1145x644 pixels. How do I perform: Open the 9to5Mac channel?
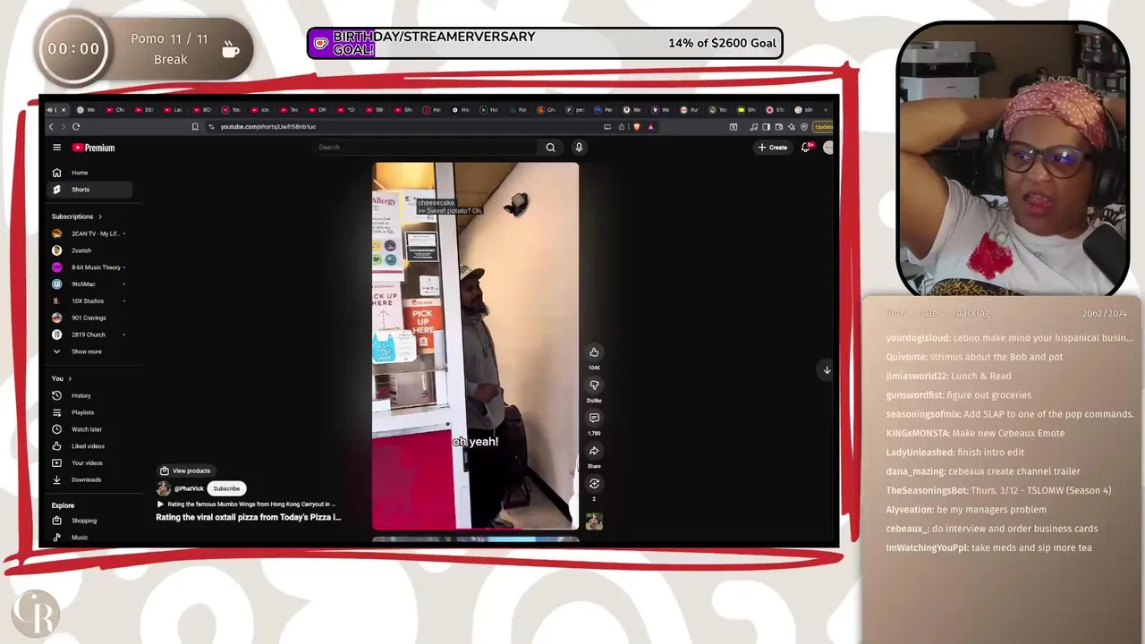pyautogui.click(x=91, y=284)
